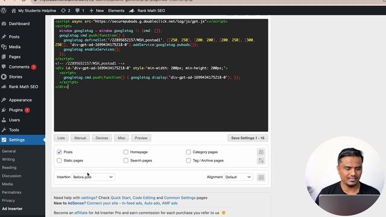Open the Reading settings submenu
Screen dimensions: 386x217
(x=9, y=168)
